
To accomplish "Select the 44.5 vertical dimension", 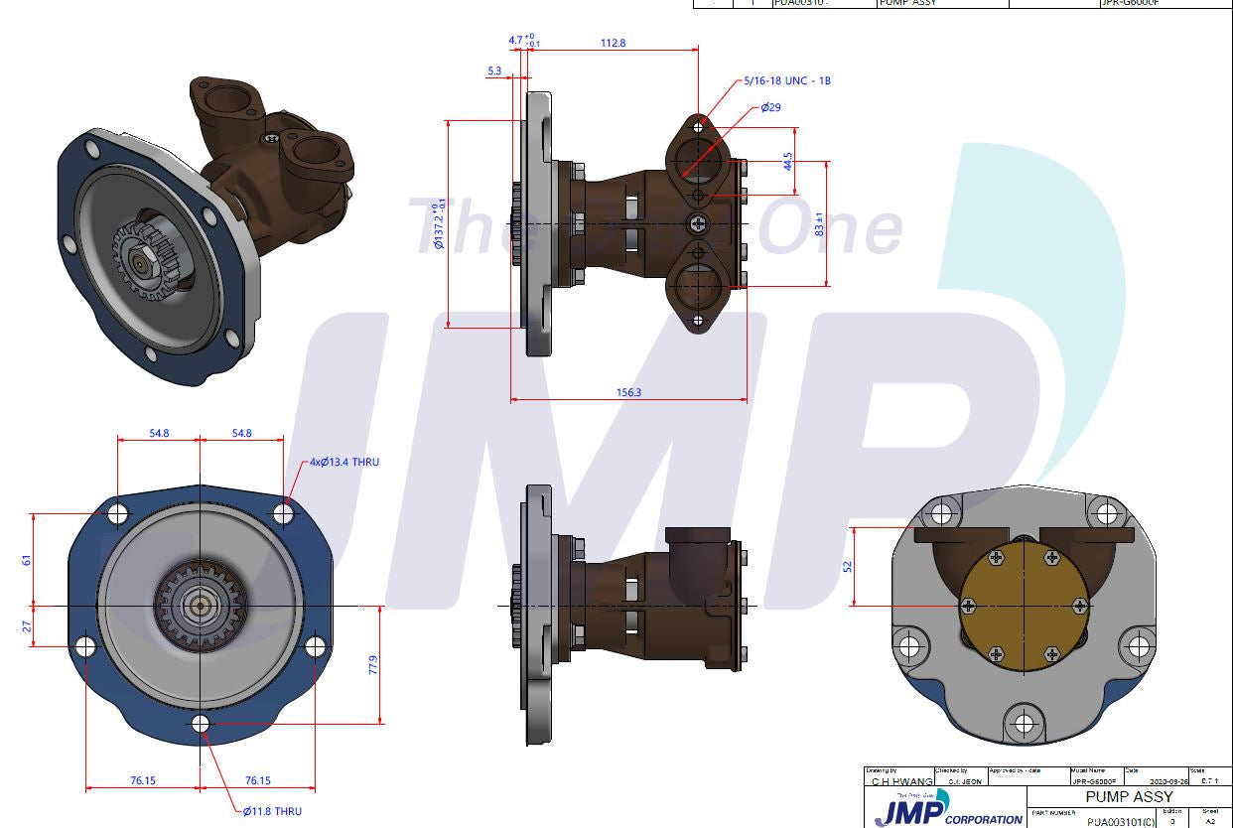I will tap(787, 161).
